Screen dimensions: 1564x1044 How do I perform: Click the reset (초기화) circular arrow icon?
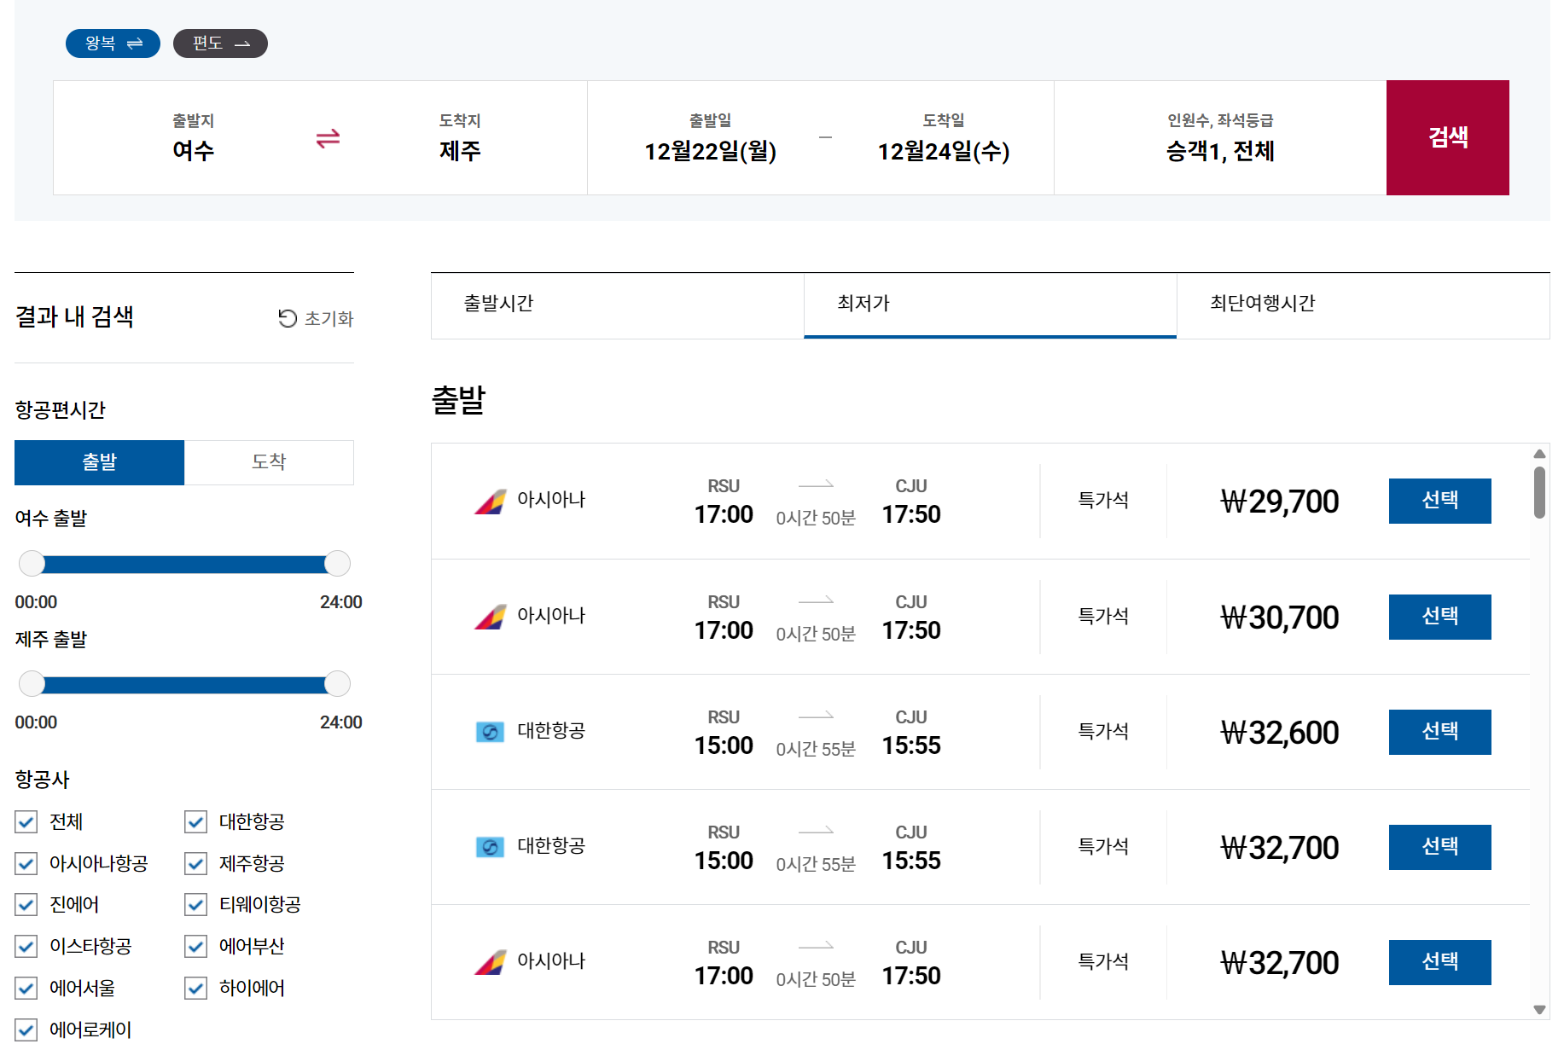[288, 318]
